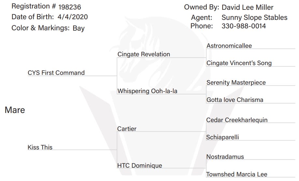The height and width of the screenshot is (181, 299).
Task: Click Gotta love Charisma
Action: pyautogui.click(x=235, y=100)
